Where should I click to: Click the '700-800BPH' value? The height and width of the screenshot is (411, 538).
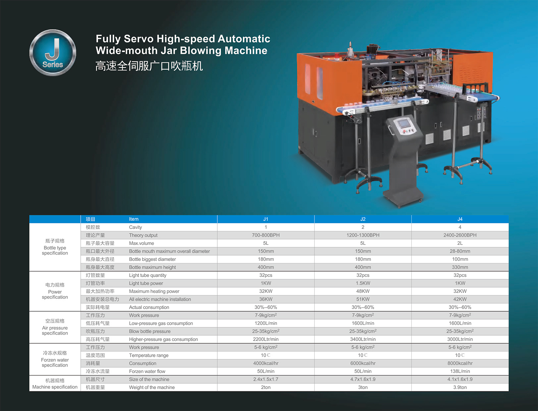pyautogui.click(x=266, y=235)
